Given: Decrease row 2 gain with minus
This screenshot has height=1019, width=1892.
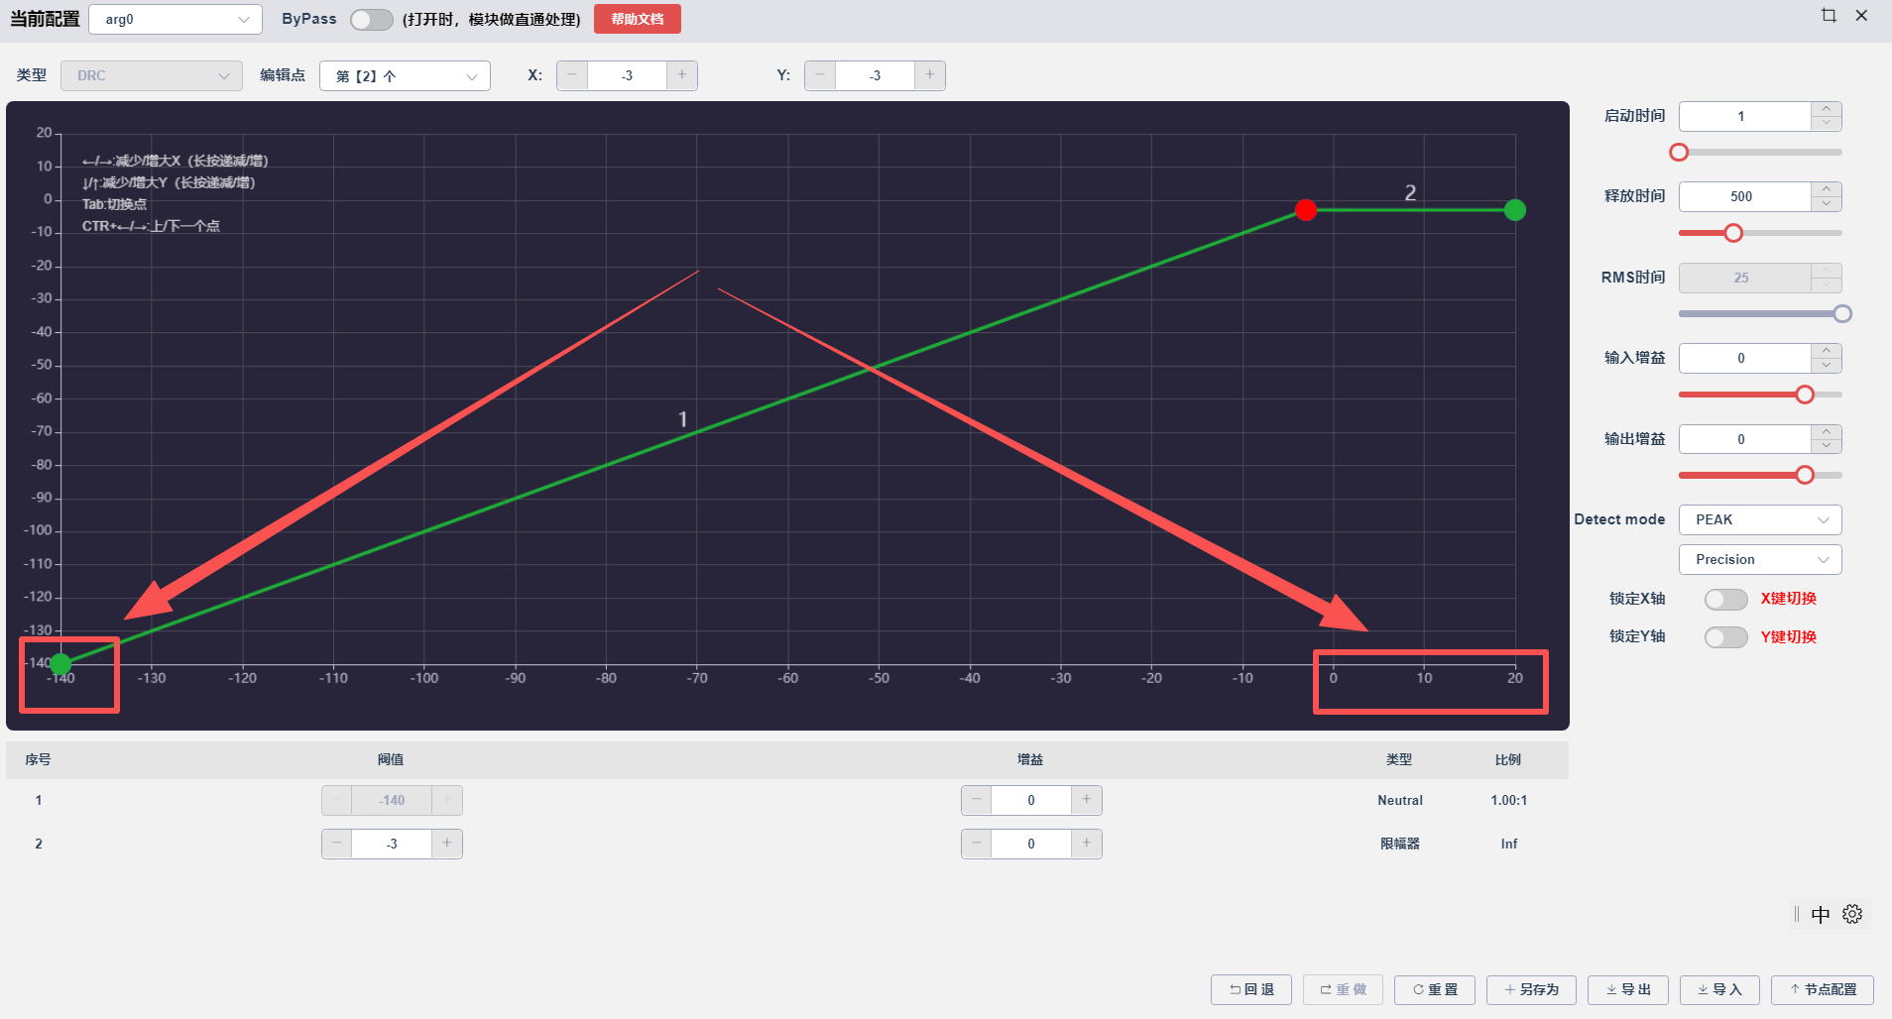Looking at the screenshot, I should point(977,844).
